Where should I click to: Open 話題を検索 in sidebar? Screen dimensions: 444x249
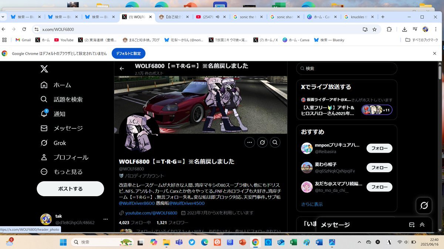[61, 99]
